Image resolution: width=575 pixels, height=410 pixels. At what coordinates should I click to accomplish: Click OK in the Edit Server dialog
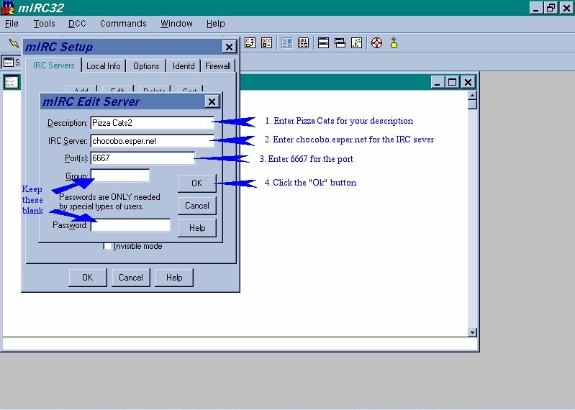point(197,183)
